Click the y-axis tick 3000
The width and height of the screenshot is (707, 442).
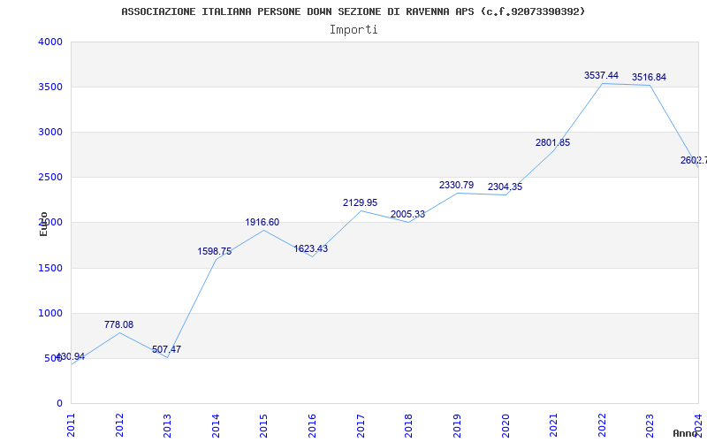click(x=50, y=132)
